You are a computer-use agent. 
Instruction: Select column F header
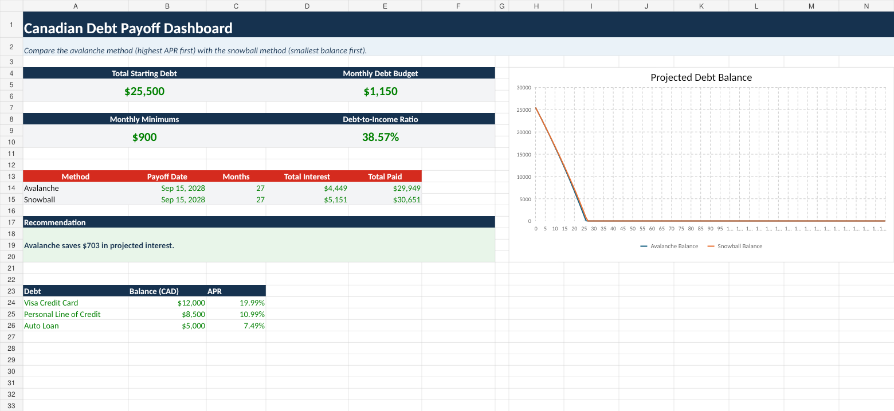click(x=458, y=6)
